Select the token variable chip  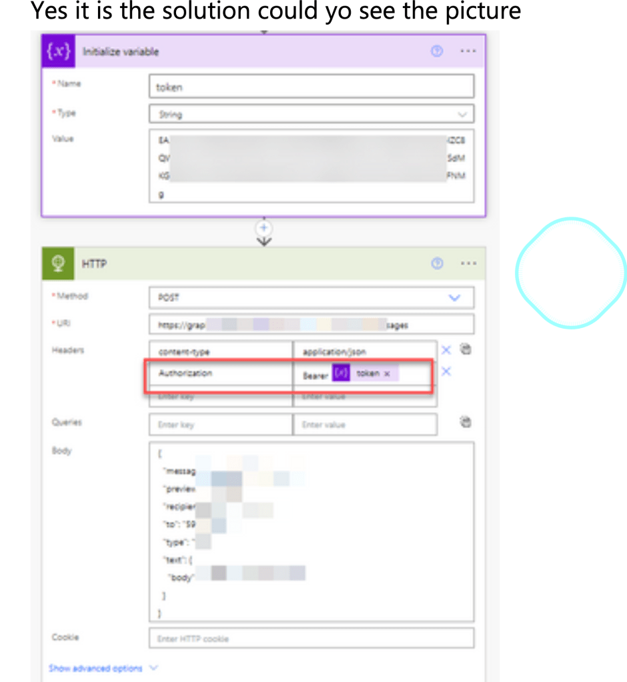tap(365, 373)
